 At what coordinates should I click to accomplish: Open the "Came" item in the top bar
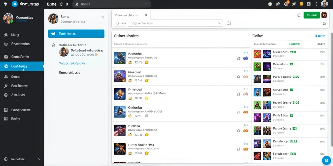click(x=51, y=4)
